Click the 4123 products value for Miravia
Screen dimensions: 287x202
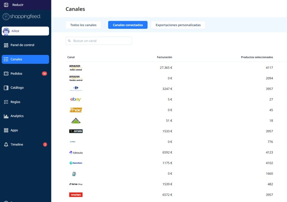pos(269,152)
